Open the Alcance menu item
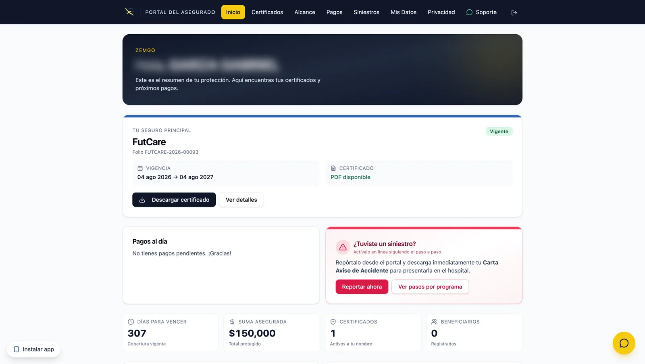This screenshot has width=645, height=364. point(305,12)
